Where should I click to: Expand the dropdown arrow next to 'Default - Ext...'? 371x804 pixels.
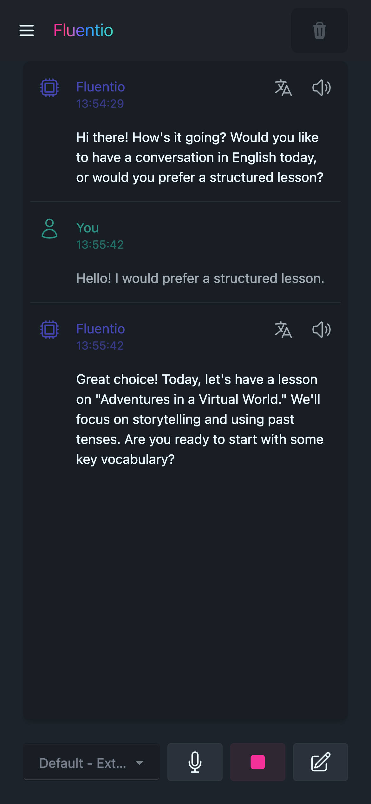pyautogui.click(x=140, y=763)
